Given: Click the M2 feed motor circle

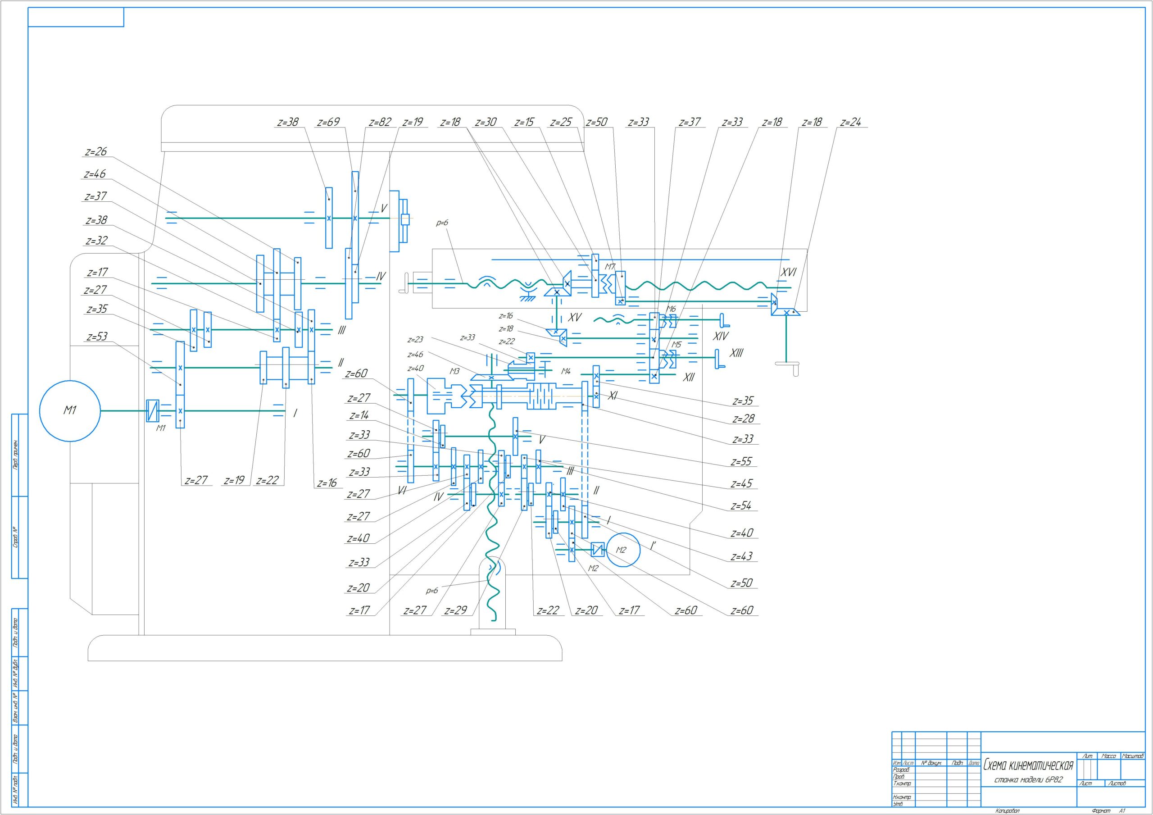Looking at the screenshot, I should 623,550.
